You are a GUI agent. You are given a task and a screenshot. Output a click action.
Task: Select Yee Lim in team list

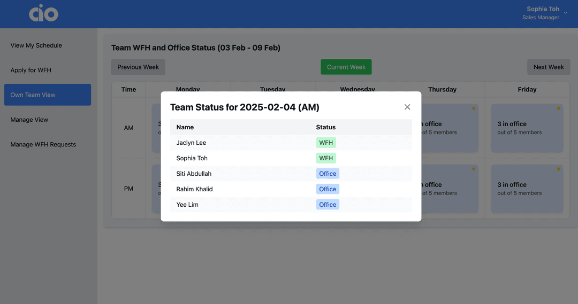click(x=187, y=205)
